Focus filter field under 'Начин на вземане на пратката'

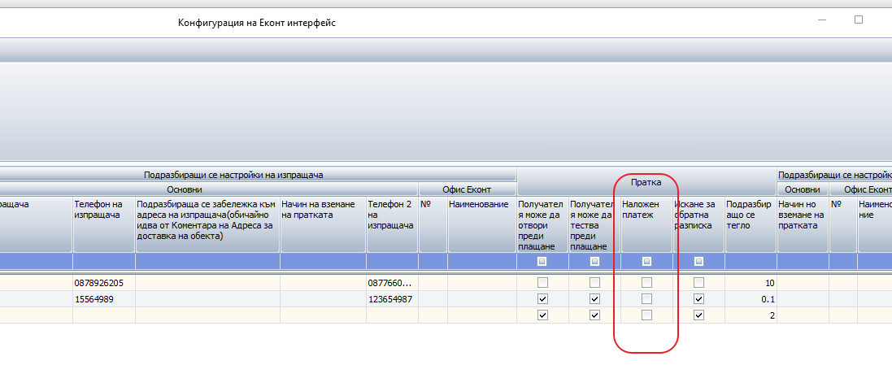[x=323, y=262]
